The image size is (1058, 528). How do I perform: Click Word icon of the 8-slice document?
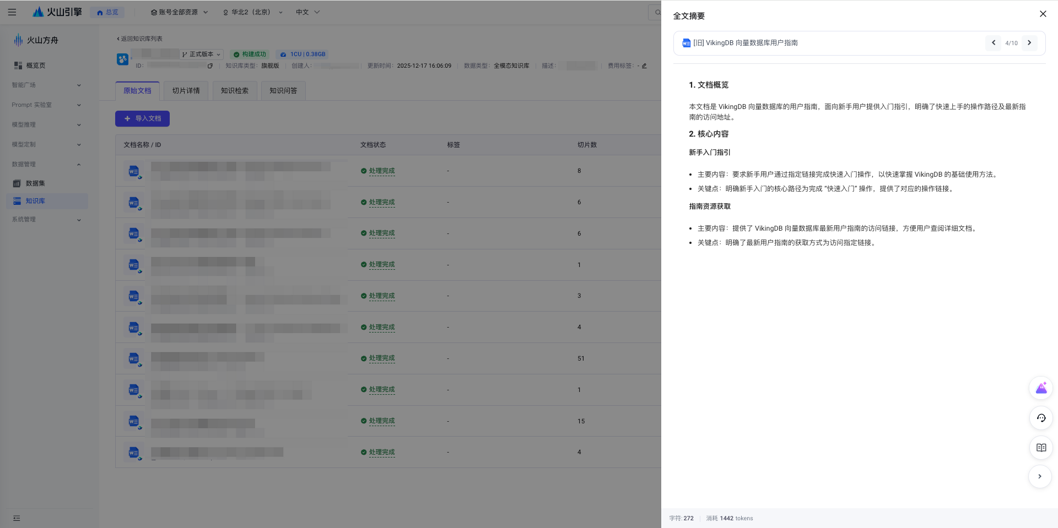click(134, 172)
